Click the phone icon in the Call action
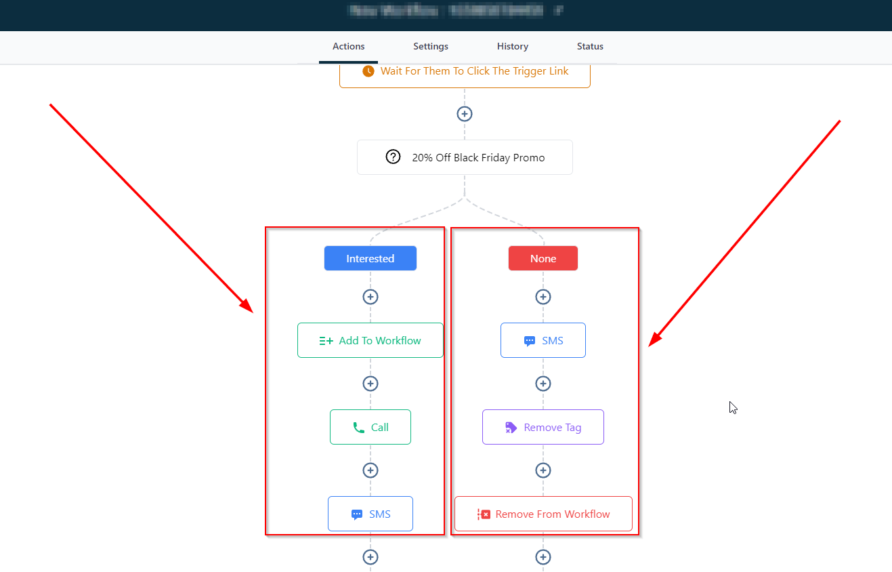Image resolution: width=892 pixels, height=572 pixels. coord(358,428)
